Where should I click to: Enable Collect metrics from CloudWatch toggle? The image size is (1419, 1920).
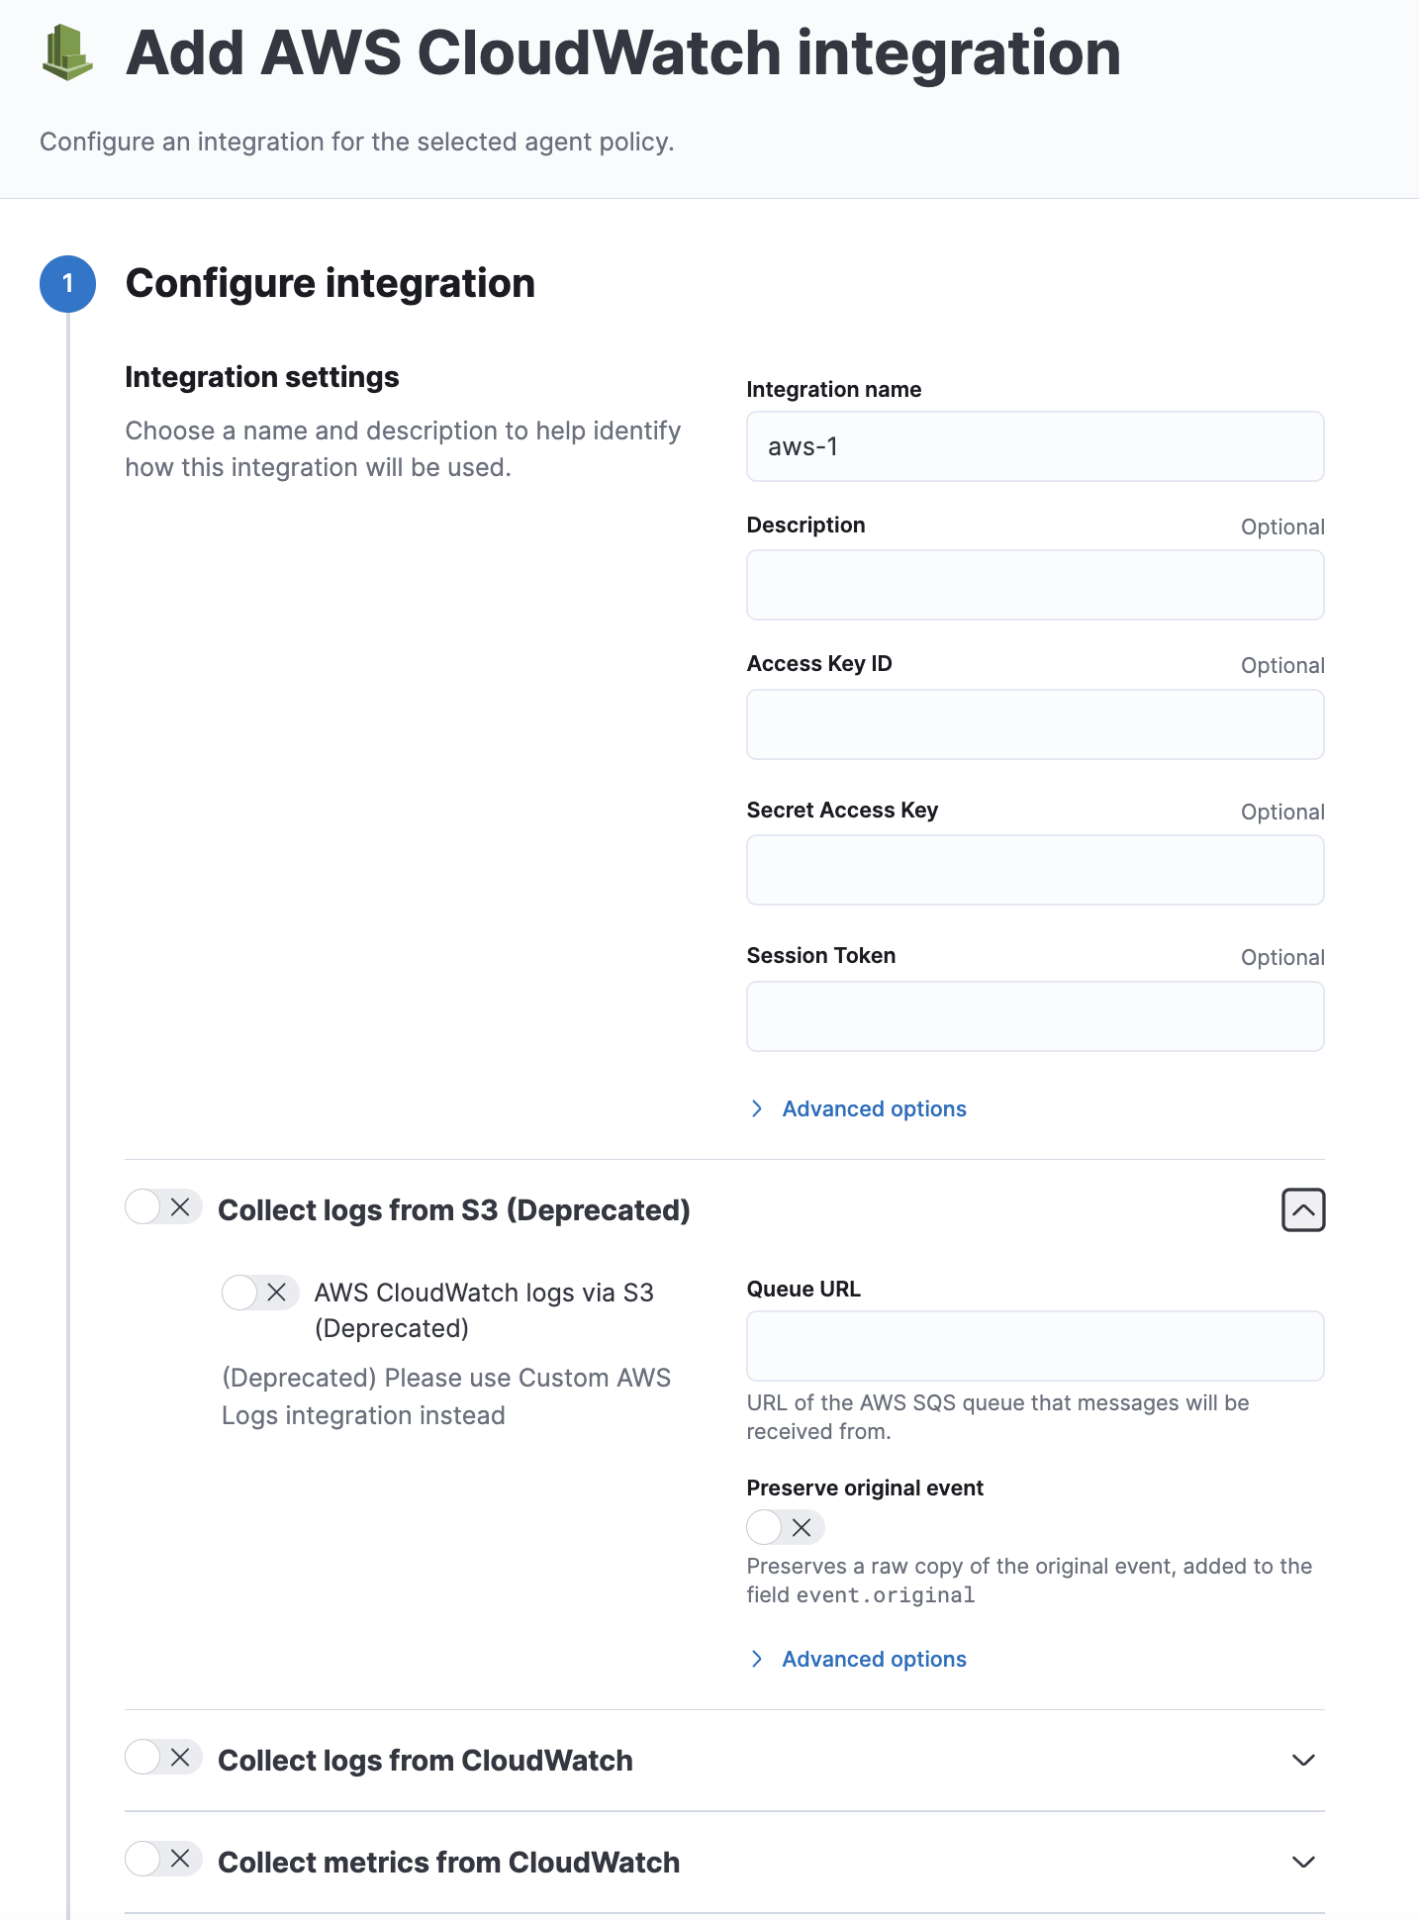(x=163, y=1860)
